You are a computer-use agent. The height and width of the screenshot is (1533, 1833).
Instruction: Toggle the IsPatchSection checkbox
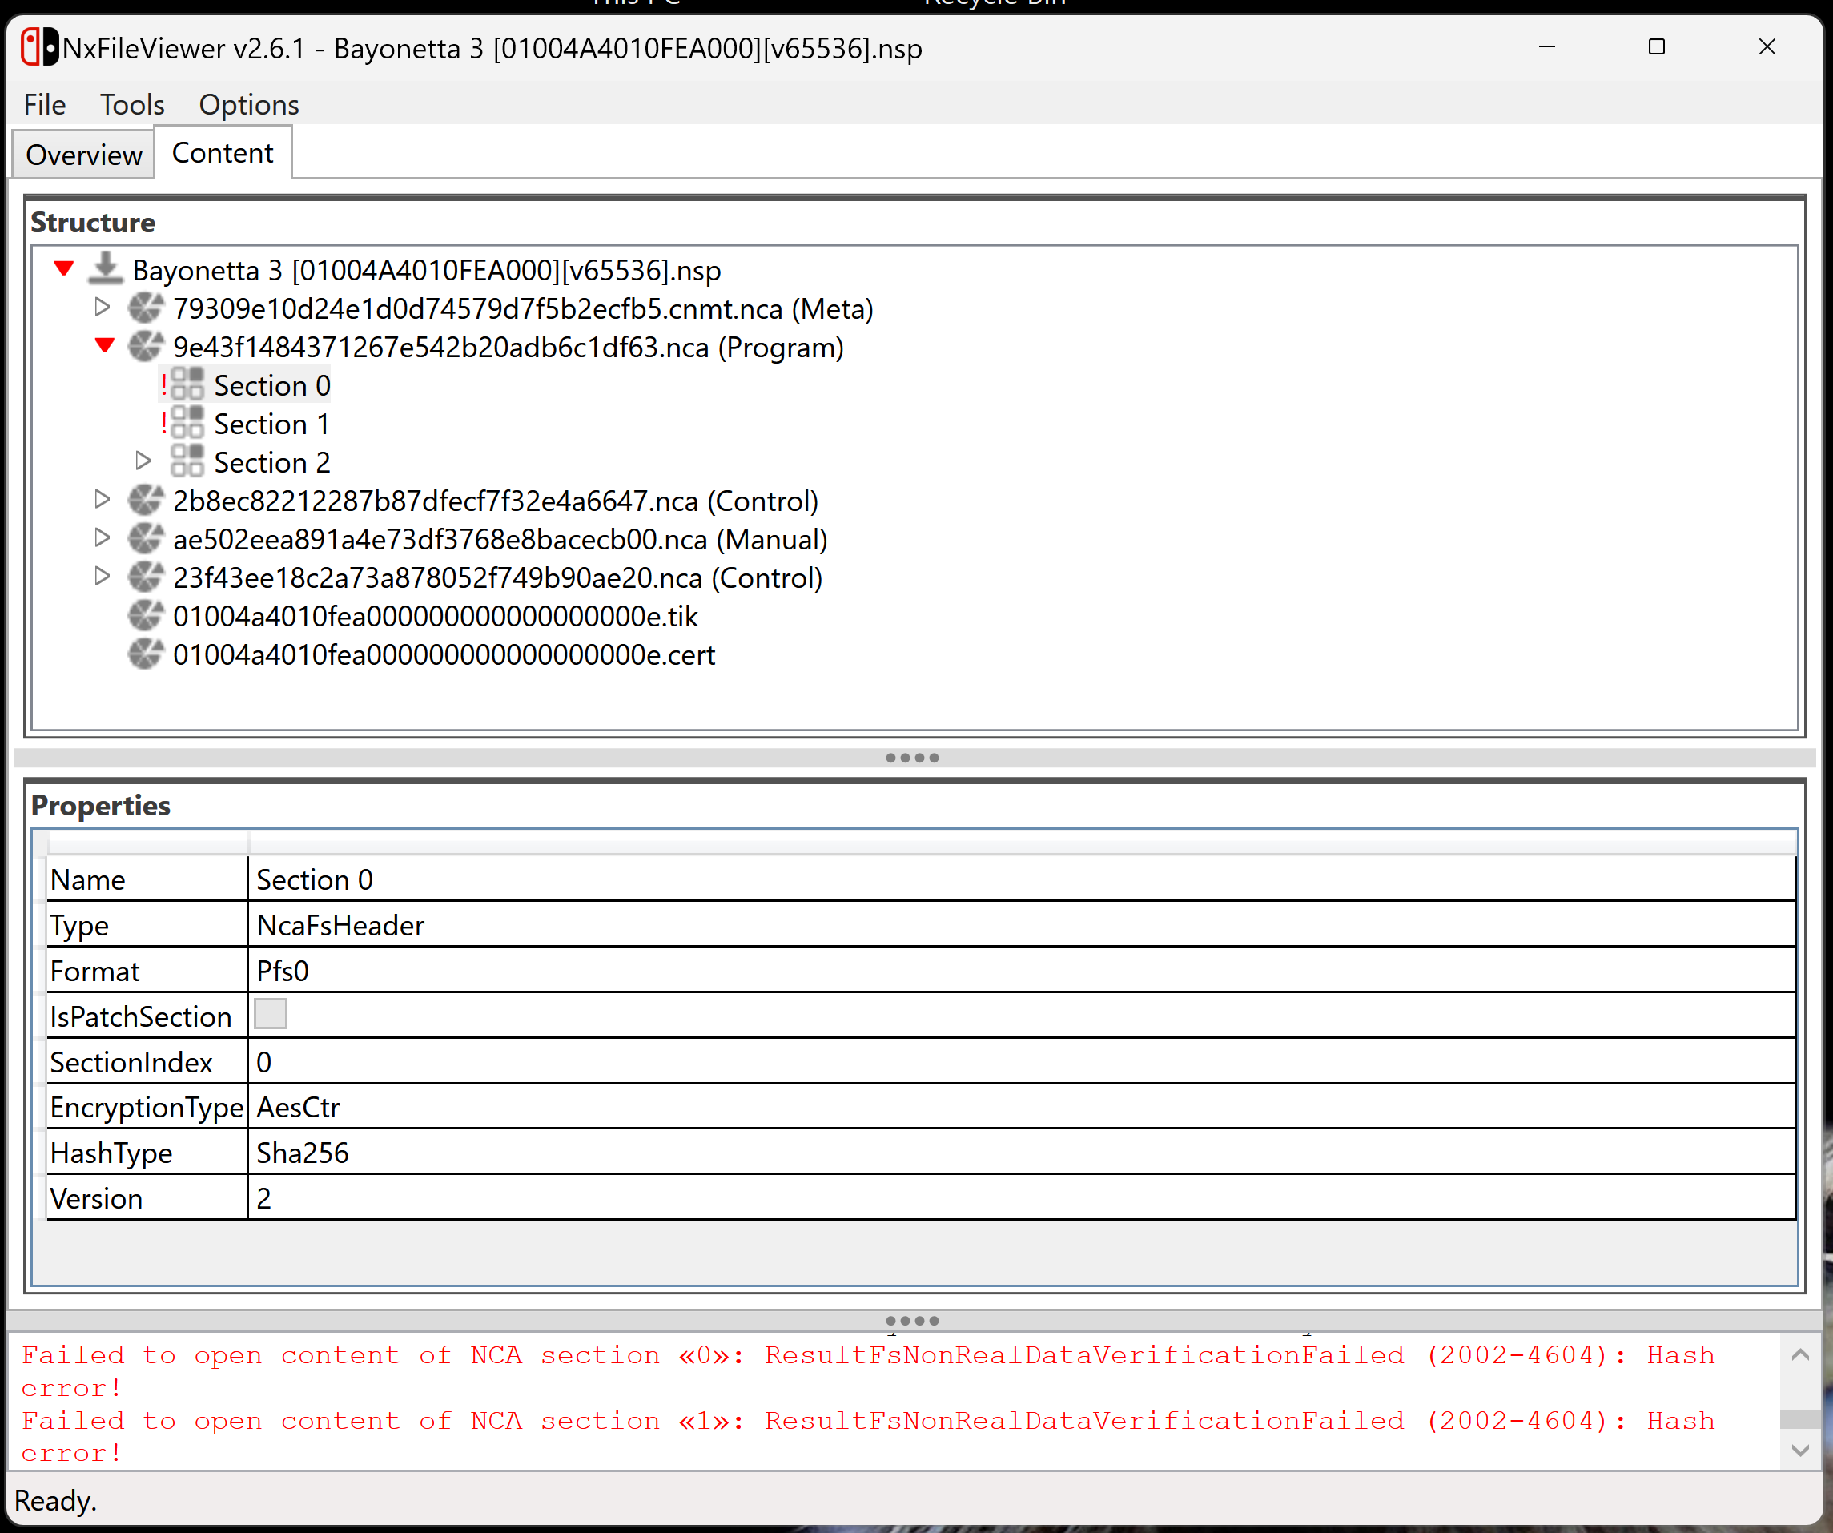pos(271,1015)
